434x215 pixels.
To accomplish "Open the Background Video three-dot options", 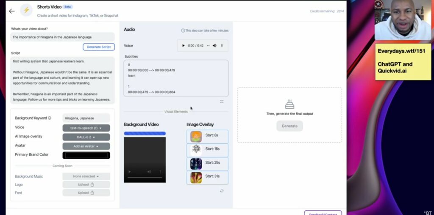I will 160,171.
